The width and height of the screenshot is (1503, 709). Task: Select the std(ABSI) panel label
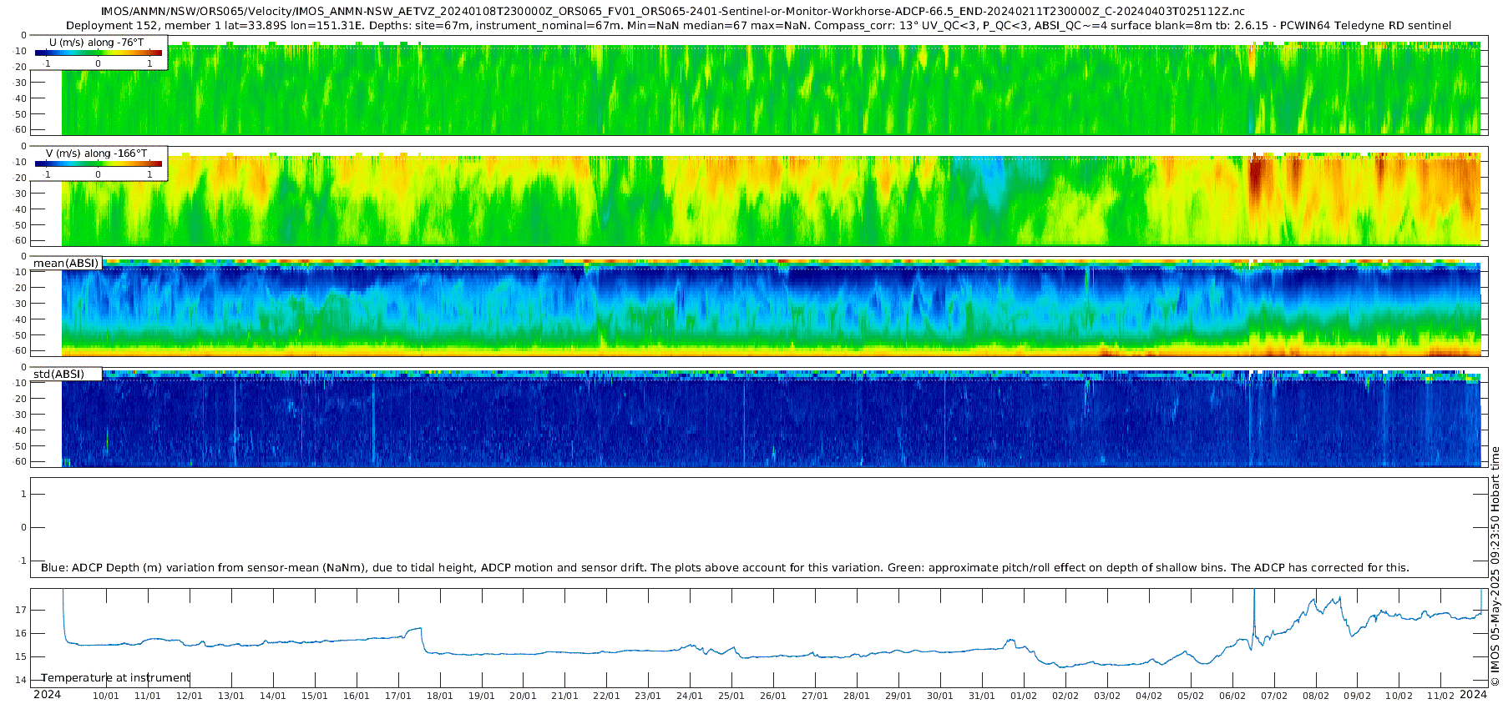[58, 375]
